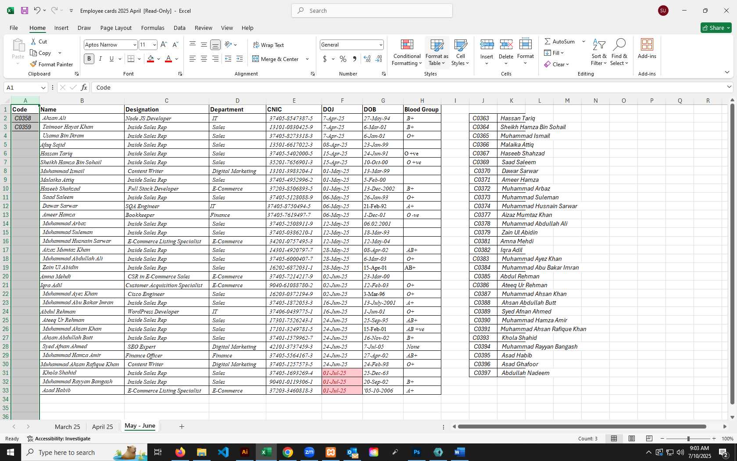This screenshot has height=461, width=737.
Task: Toggle Italic formatting
Action: click(100, 59)
